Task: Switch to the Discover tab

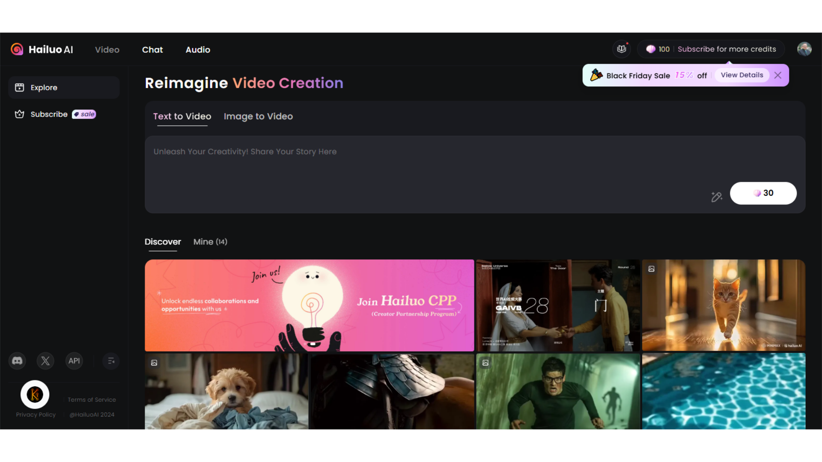Action: [163, 242]
